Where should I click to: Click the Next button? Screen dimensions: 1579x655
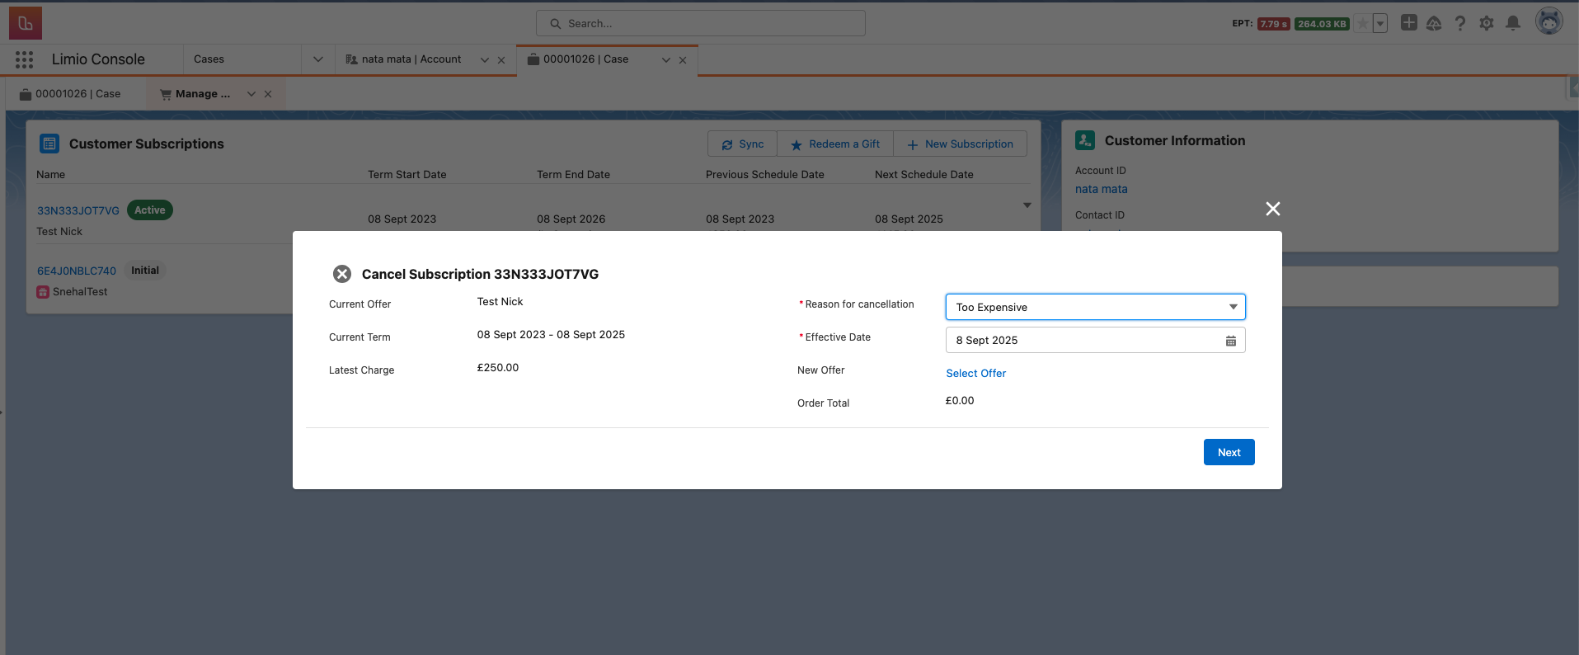pyautogui.click(x=1228, y=452)
